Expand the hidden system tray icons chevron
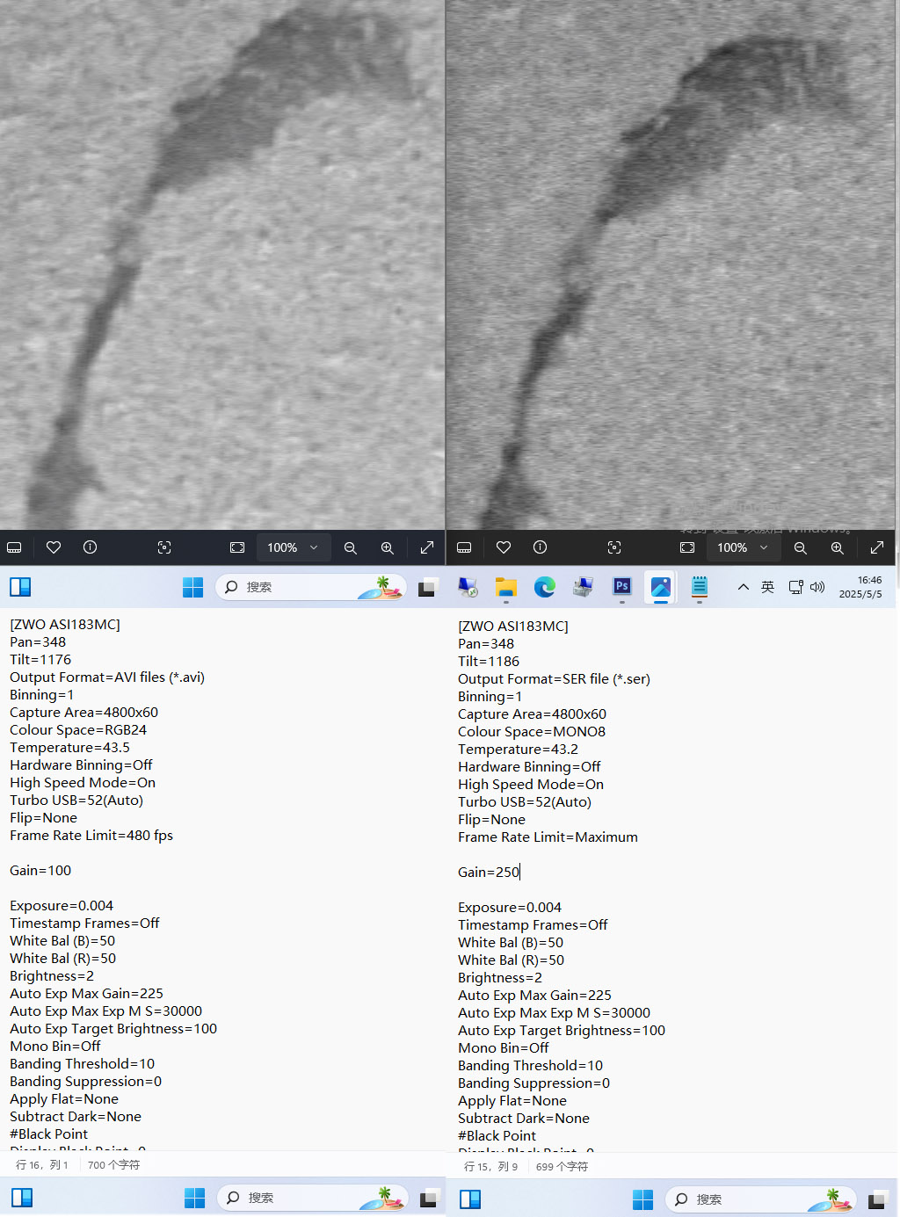 744,587
